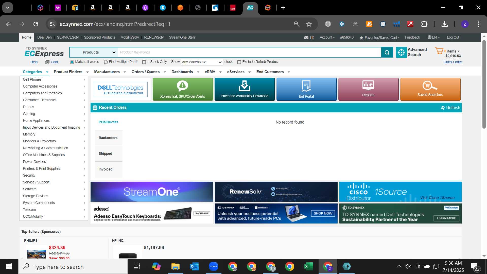Click the Dell Technologies distributor logo
This screenshot has width=487, height=274.
pos(121,89)
